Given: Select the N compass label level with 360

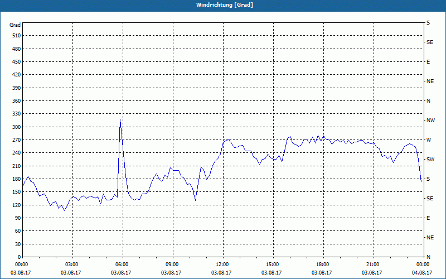Looking at the screenshot, I should [428, 101].
